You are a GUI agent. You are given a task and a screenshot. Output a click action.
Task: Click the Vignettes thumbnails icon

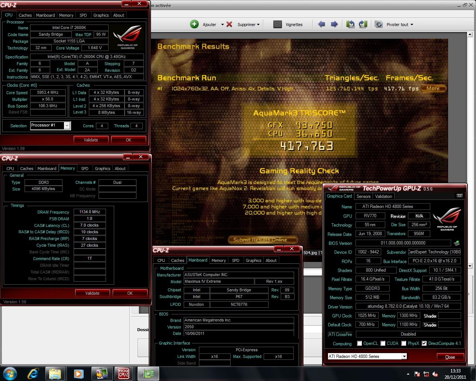pos(277,24)
